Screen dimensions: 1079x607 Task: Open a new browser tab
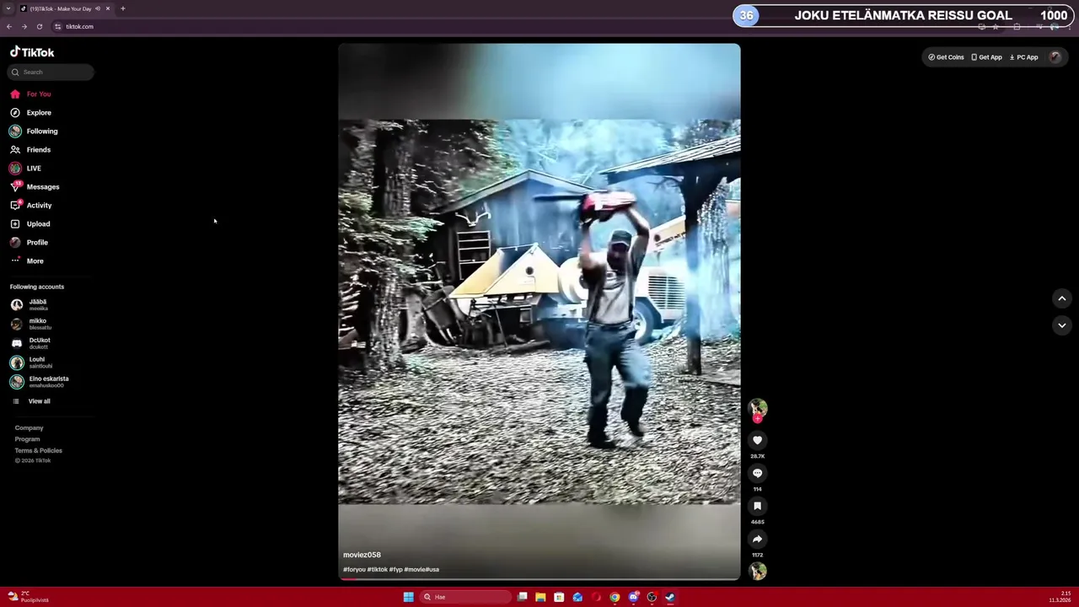pos(123,8)
